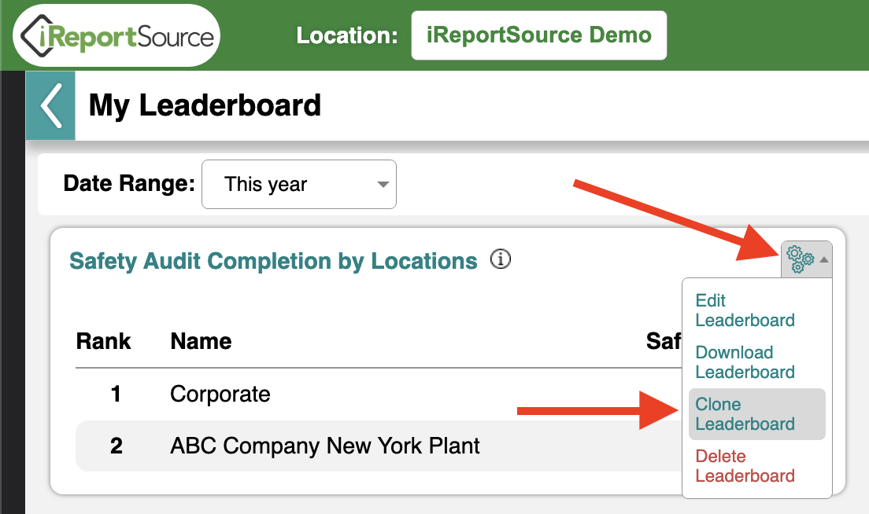Click the info icon next to Safety Audit Completion
Screen dimensions: 869x514
click(501, 259)
